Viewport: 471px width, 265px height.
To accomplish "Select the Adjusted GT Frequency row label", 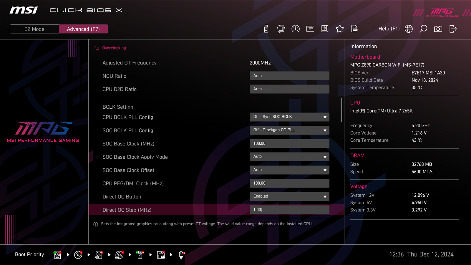I will 130,63.
